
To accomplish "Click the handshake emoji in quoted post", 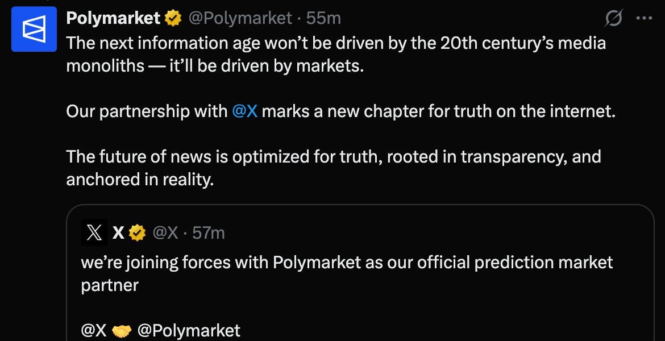I will click(122, 330).
